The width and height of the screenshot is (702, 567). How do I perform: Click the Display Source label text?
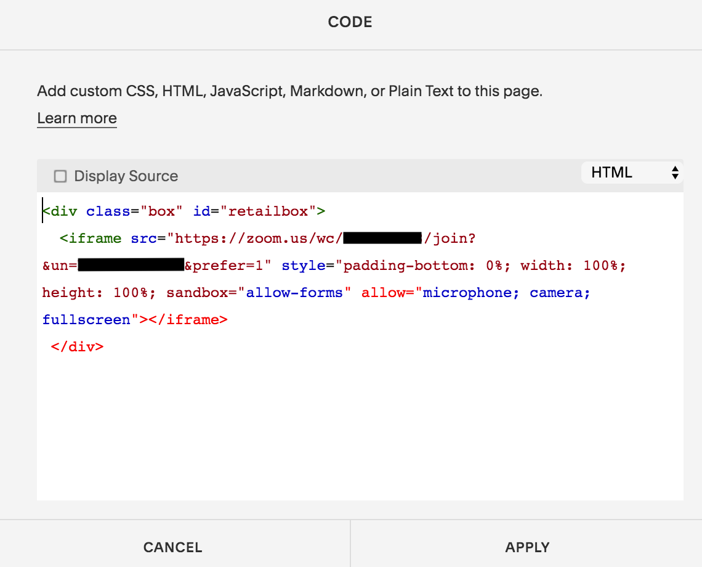(x=126, y=176)
